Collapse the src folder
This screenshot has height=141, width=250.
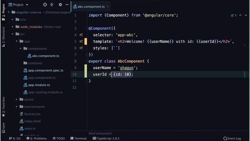12,34
